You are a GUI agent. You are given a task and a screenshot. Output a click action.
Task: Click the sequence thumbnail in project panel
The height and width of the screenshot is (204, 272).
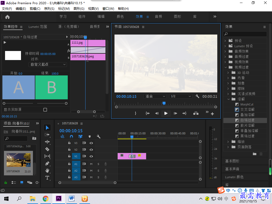[x=18, y=160]
